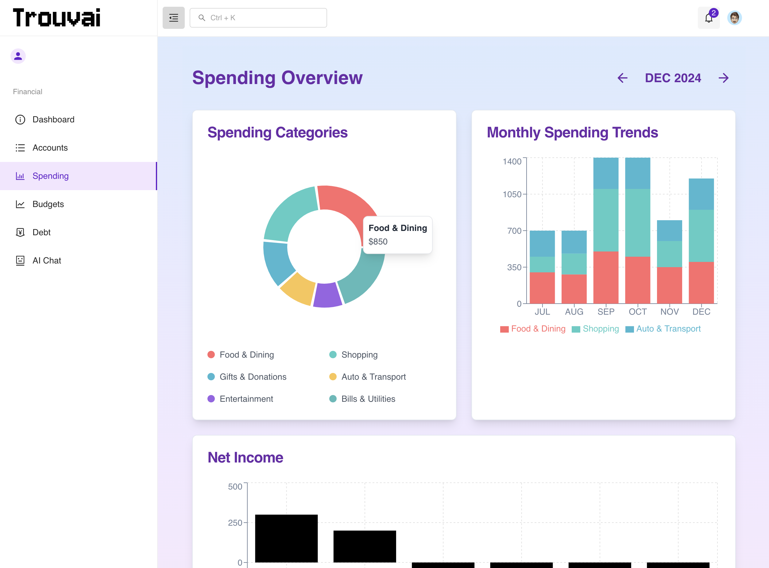This screenshot has width=769, height=568.
Task: Go to previous month with the left arrow
Action: pos(622,78)
